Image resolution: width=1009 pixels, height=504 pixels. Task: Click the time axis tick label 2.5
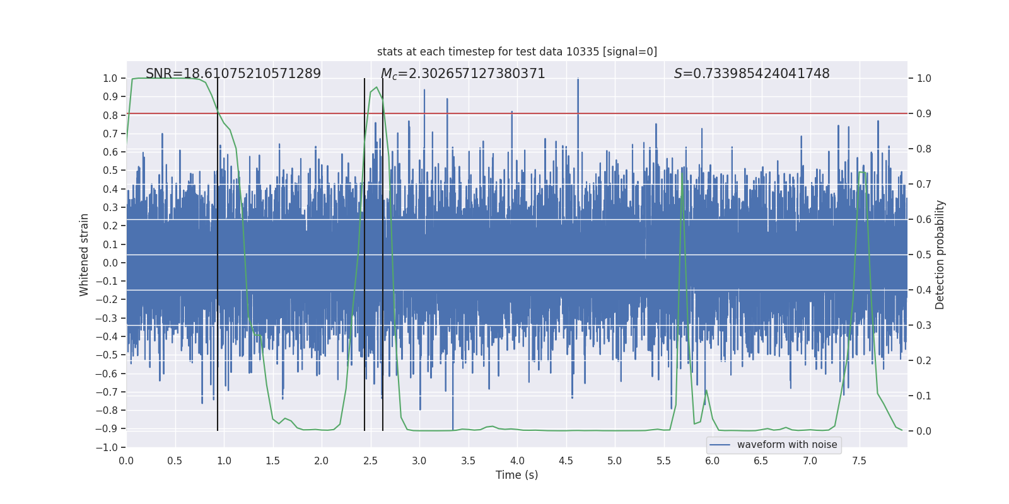pos(371,461)
